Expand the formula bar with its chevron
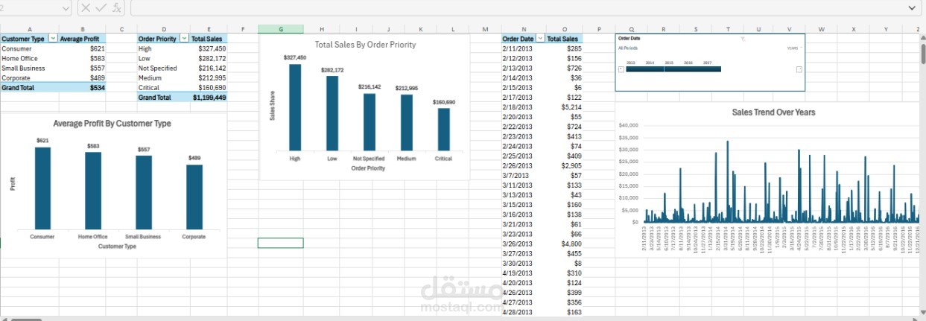926x321 pixels. [913, 7]
